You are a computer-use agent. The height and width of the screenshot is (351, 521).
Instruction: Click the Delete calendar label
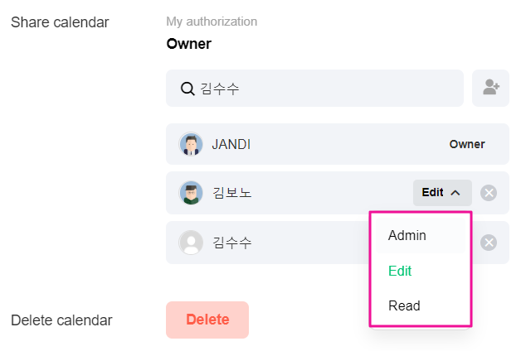point(61,320)
